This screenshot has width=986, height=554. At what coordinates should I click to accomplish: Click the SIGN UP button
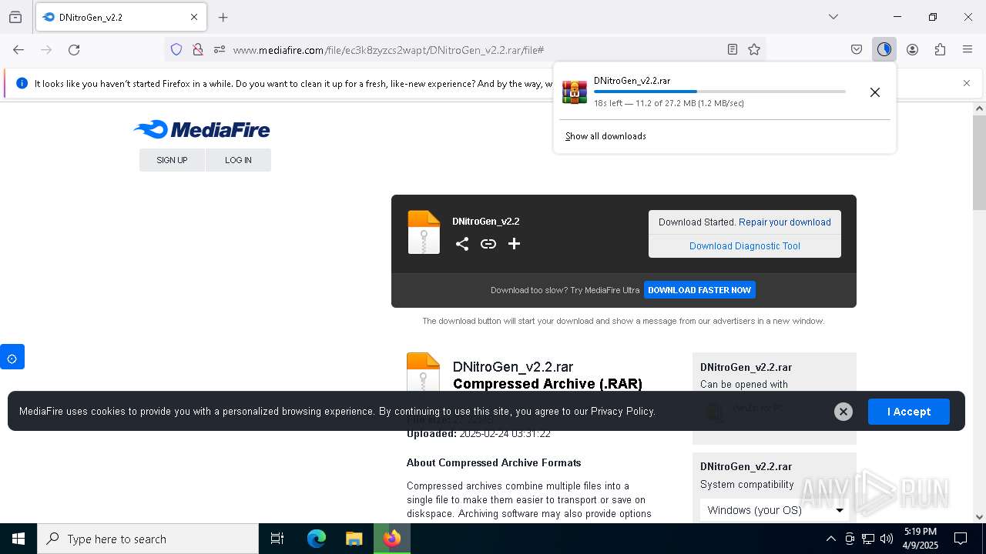tap(172, 160)
